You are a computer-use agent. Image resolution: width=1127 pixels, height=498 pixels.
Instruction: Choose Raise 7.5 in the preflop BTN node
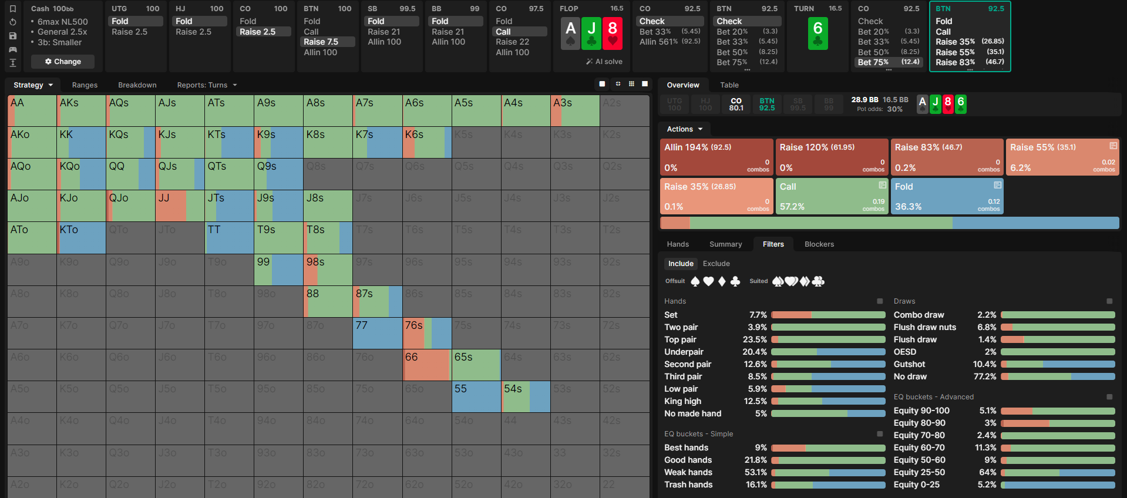coord(328,42)
